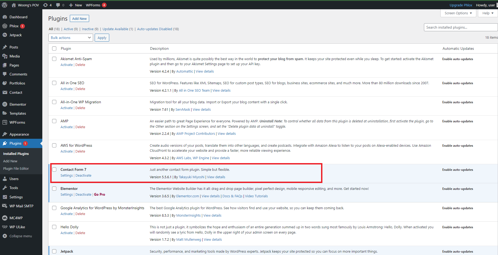498x255 pixels.
Task: Open the Media sidebar icon
Action: click(5, 56)
